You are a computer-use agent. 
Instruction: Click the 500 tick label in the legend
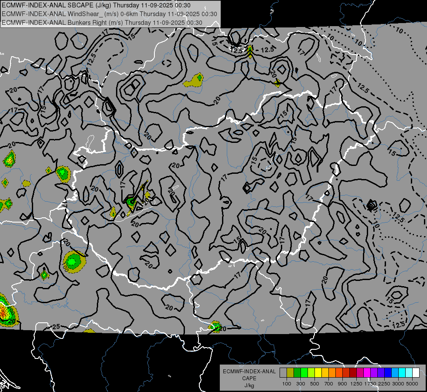pyautogui.click(x=314, y=384)
